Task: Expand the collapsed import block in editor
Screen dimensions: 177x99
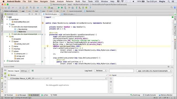Action: click(45, 17)
